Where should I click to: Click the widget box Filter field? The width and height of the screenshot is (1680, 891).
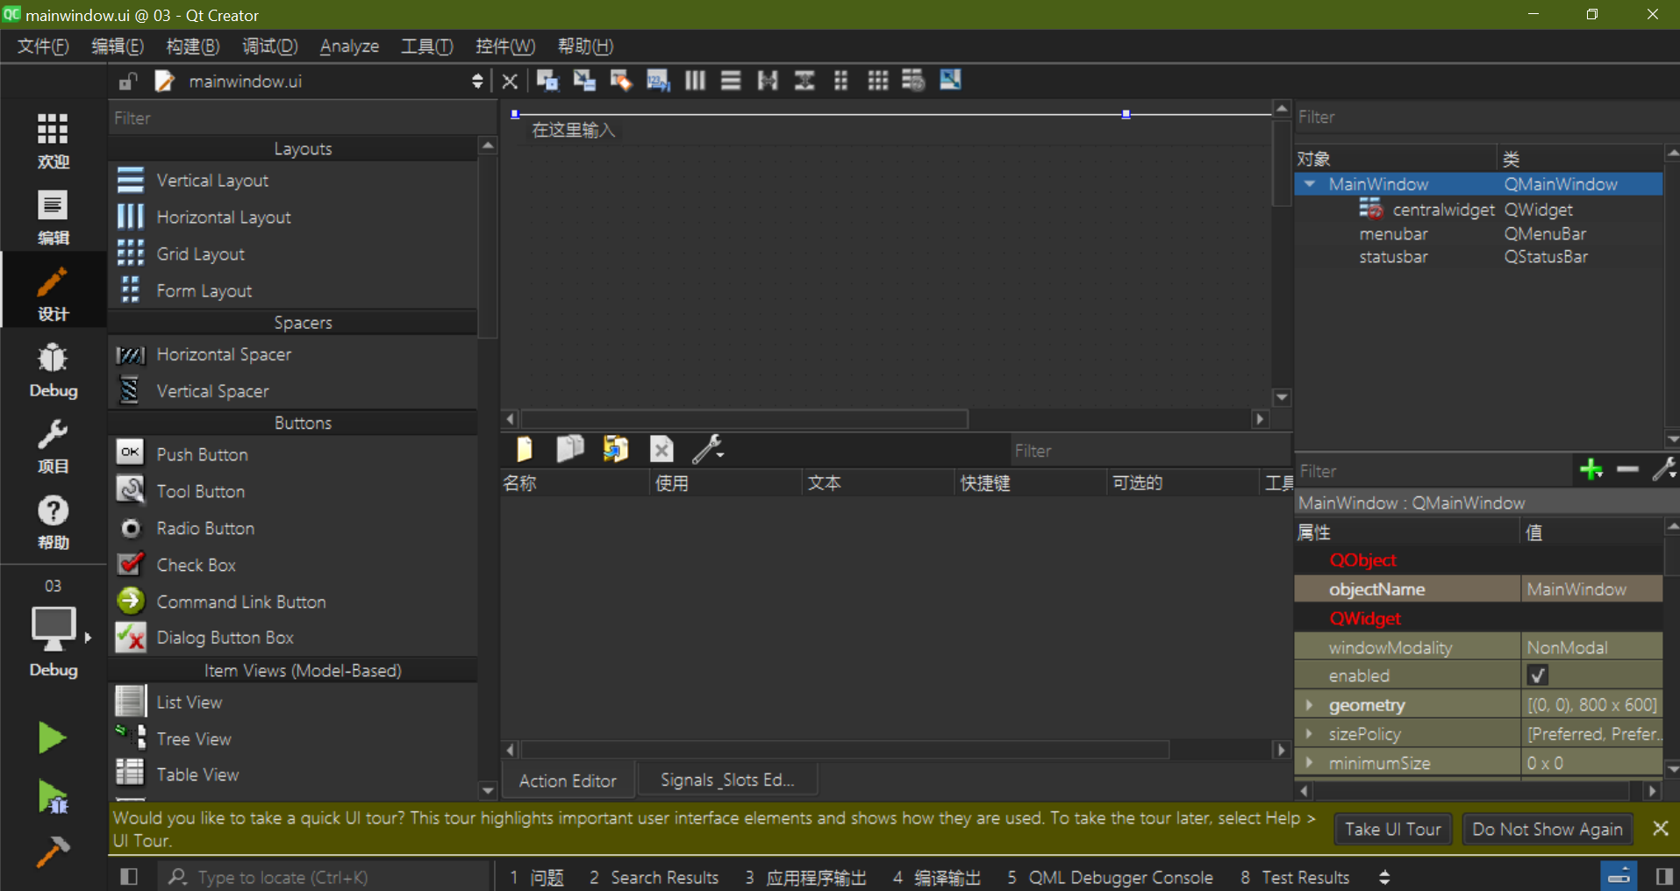coord(303,118)
